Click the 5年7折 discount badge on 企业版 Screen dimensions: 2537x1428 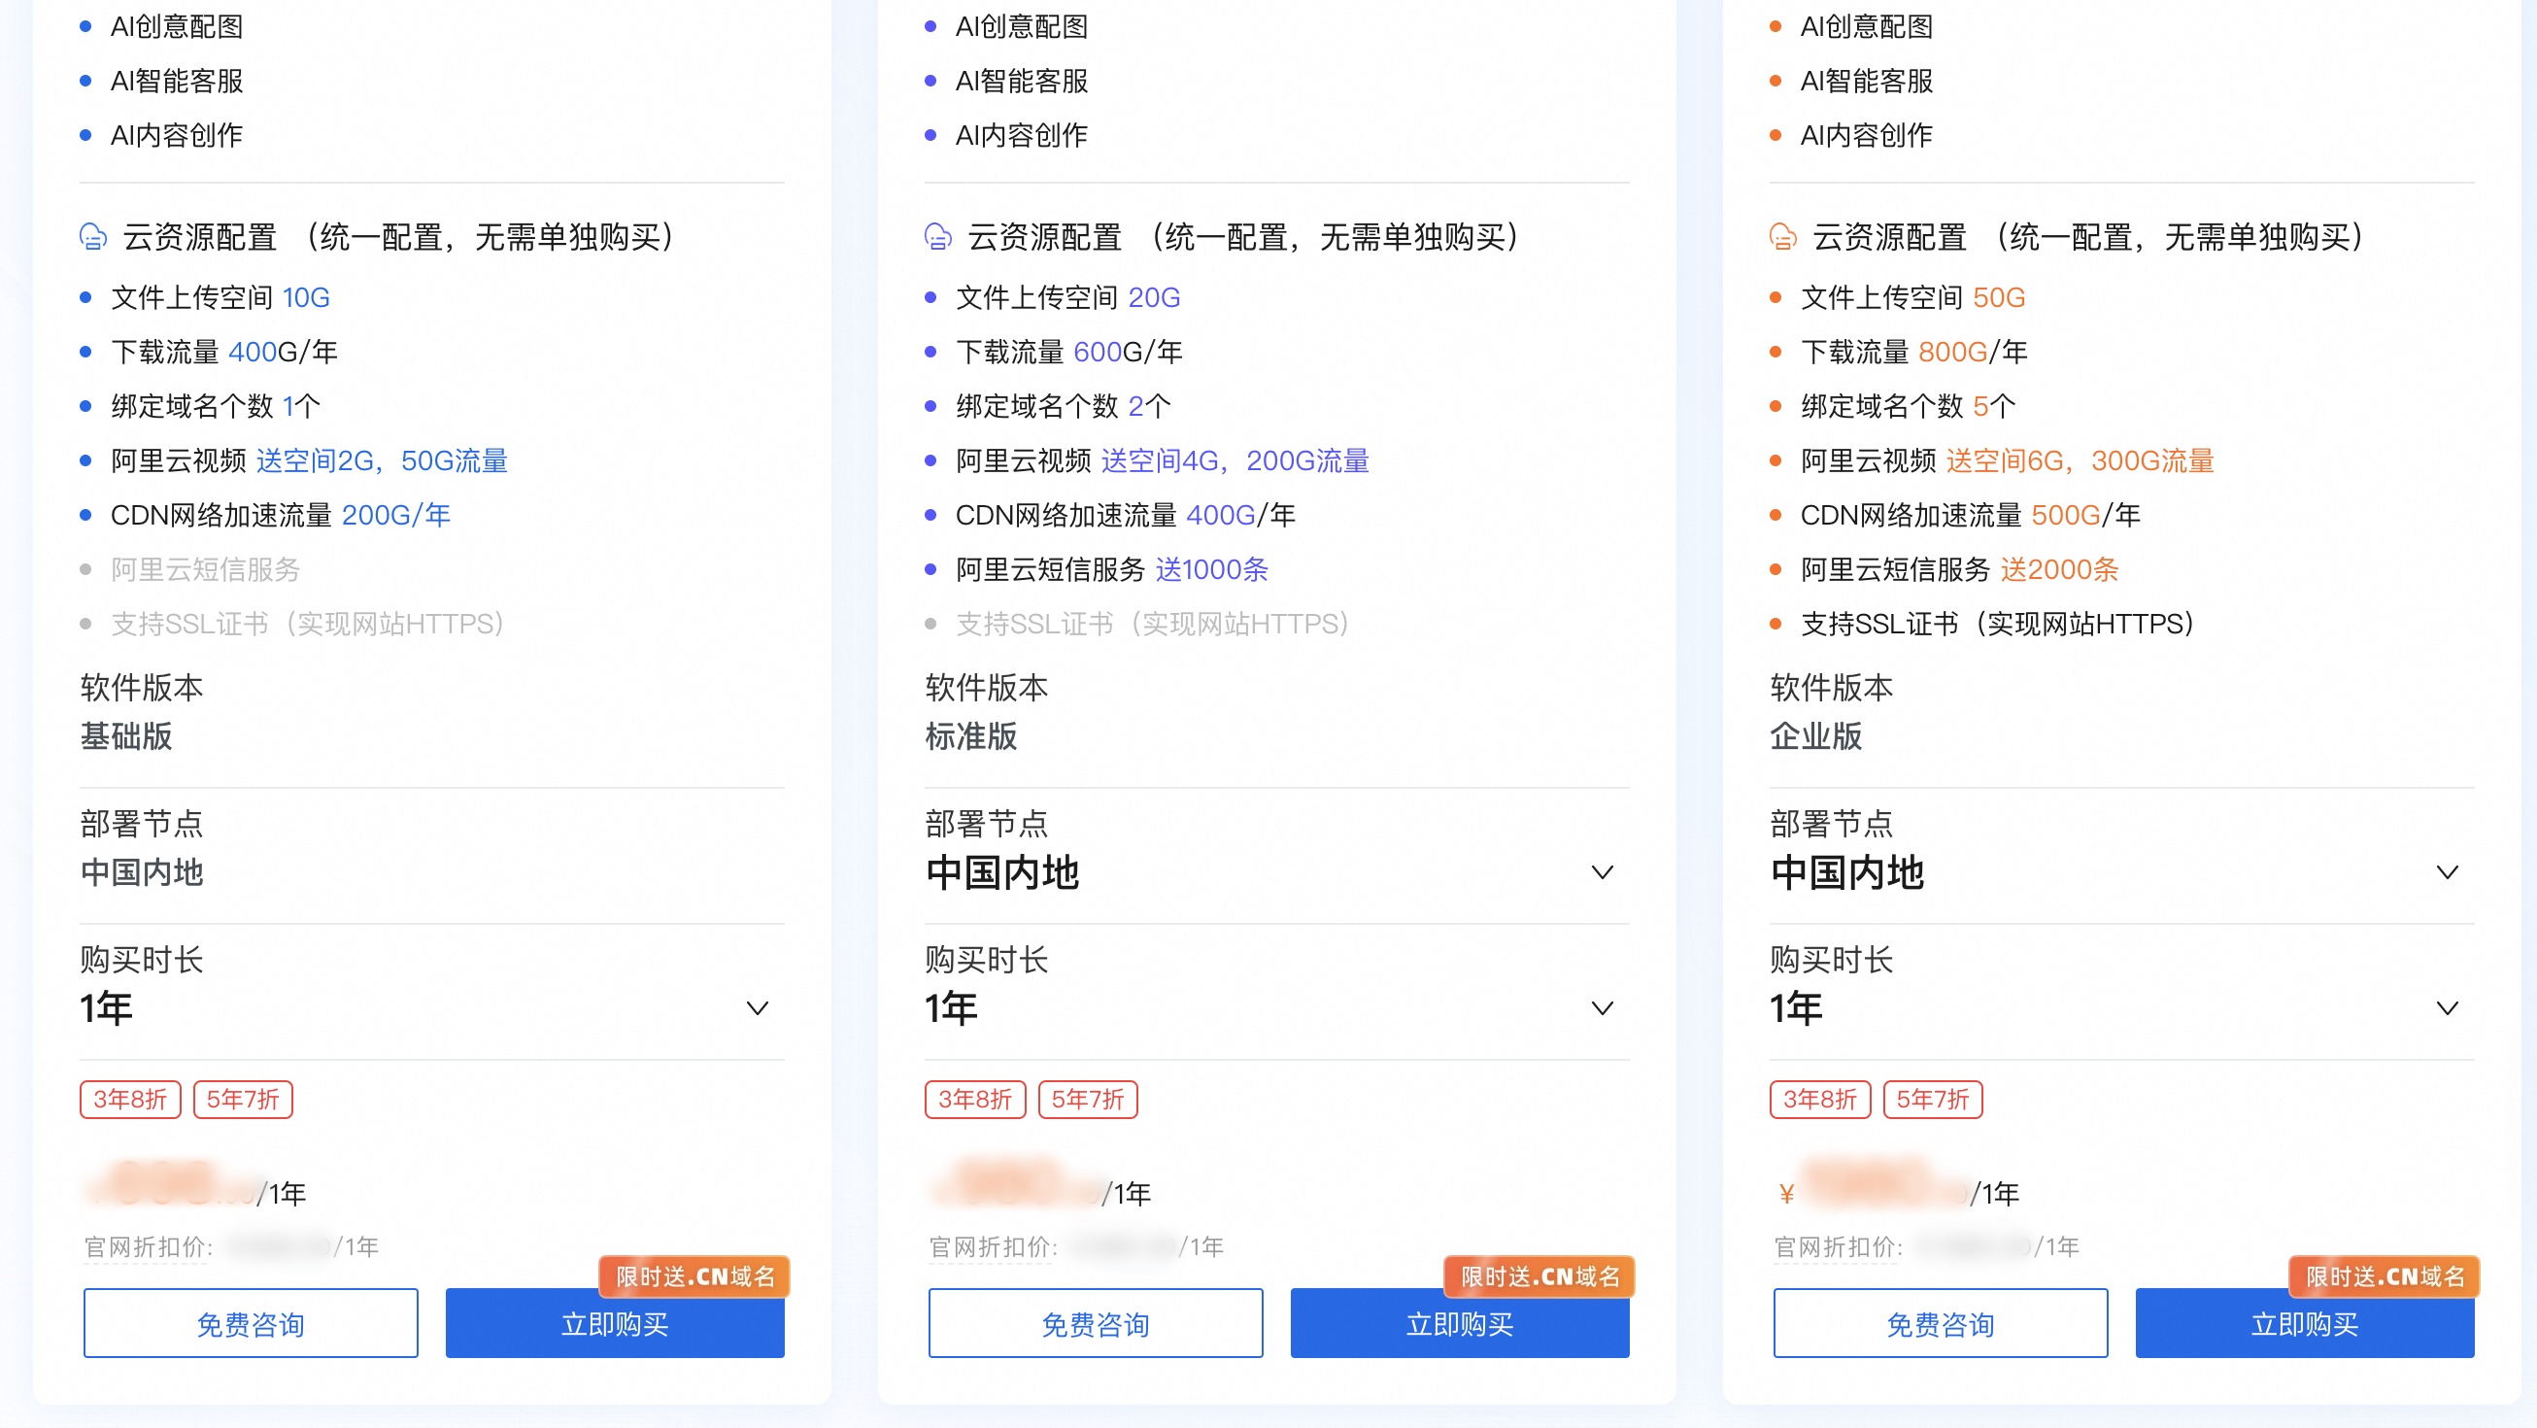[x=1932, y=1100]
